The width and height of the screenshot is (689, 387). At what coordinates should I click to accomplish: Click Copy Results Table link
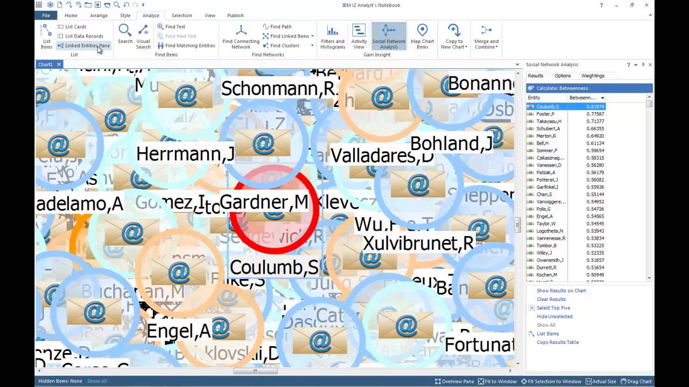click(x=558, y=342)
